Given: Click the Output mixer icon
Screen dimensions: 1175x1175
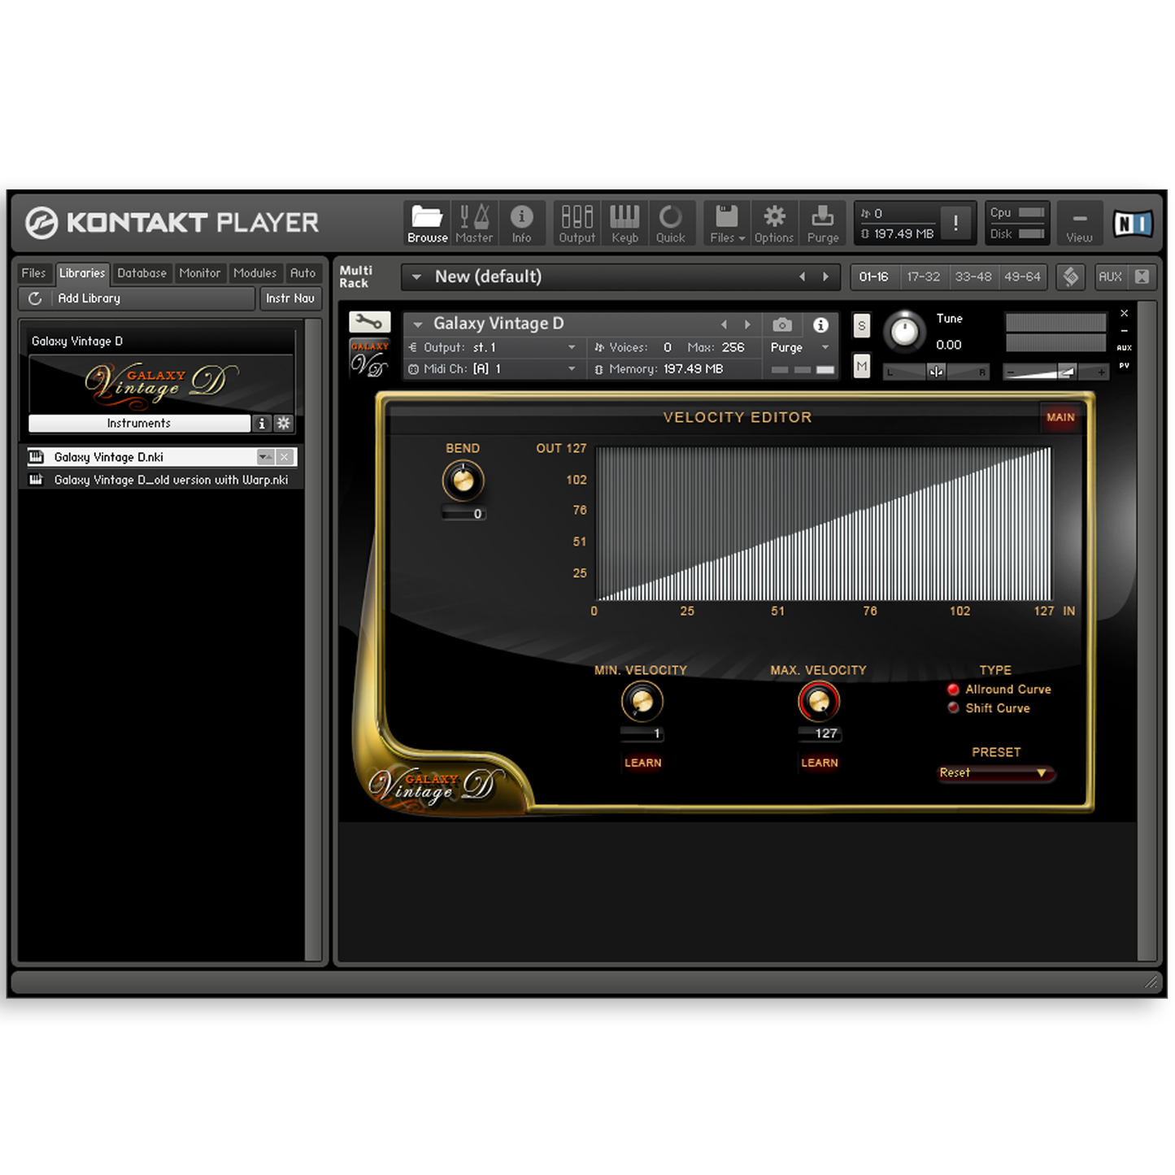Looking at the screenshot, I should (x=577, y=222).
